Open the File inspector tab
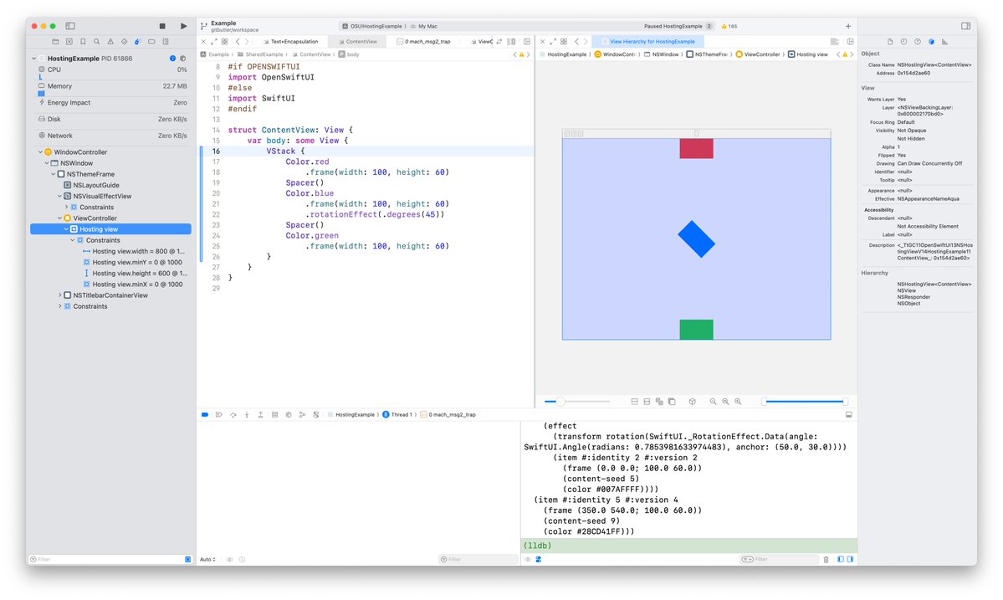The height and width of the screenshot is (600, 1003). tap(890, 42)
